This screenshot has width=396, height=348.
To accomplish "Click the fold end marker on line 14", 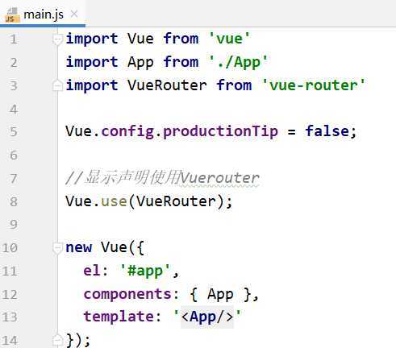I will 57,340.
